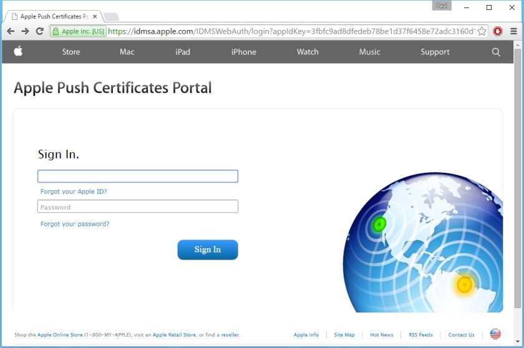Viewport: 524px width, 348px height.
Task: Reload the page with refresh icon
Action: [40, 31]
